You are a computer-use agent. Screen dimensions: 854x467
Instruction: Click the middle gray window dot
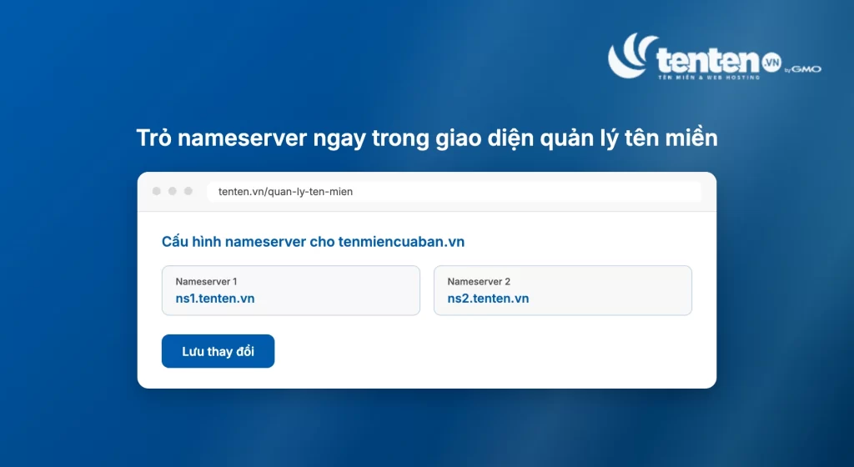(x=172, y=191)
